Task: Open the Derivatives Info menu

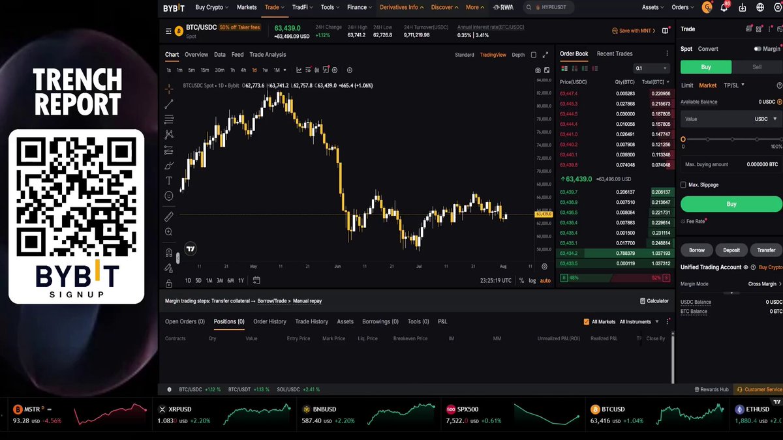Action: [401, 8]
